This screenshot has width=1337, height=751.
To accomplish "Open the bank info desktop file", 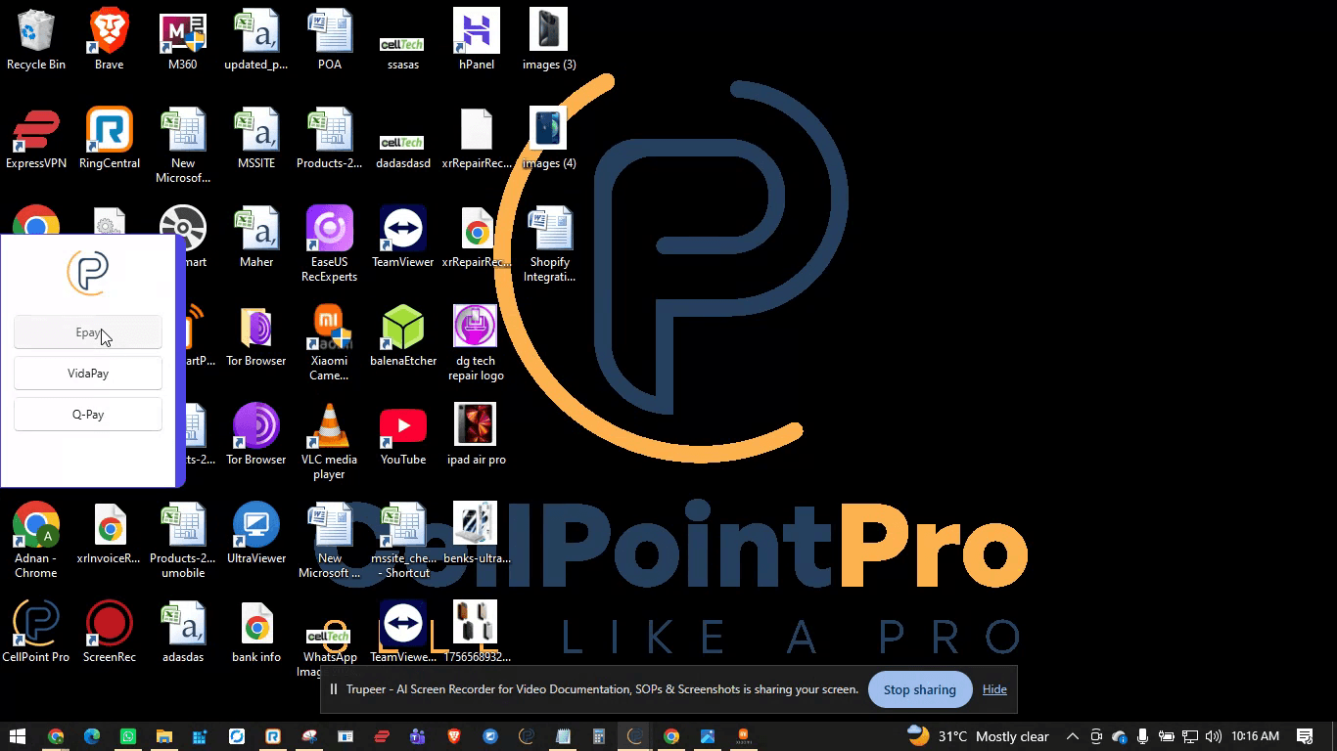I will (256, 633).
